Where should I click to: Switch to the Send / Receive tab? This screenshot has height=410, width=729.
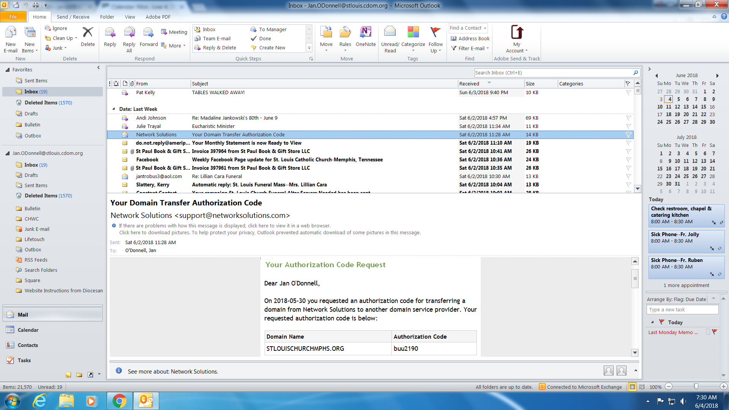coord(73,17)
